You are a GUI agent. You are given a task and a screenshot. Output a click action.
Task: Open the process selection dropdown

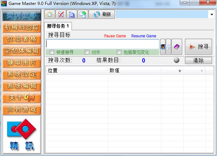[211, 15]
